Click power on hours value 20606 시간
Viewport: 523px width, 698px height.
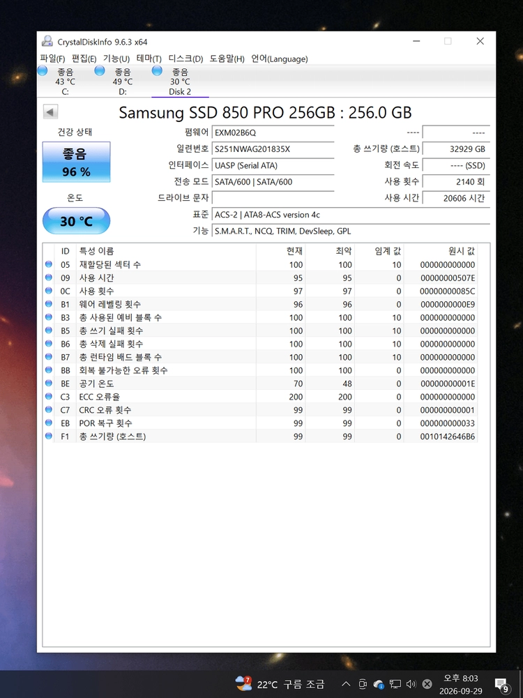point(456,198)
